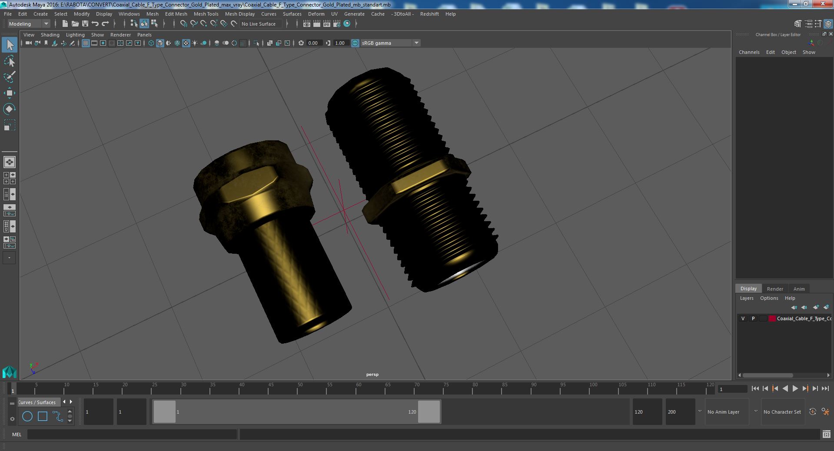
Task: Toggle use all lights
Action: (195, 43)
